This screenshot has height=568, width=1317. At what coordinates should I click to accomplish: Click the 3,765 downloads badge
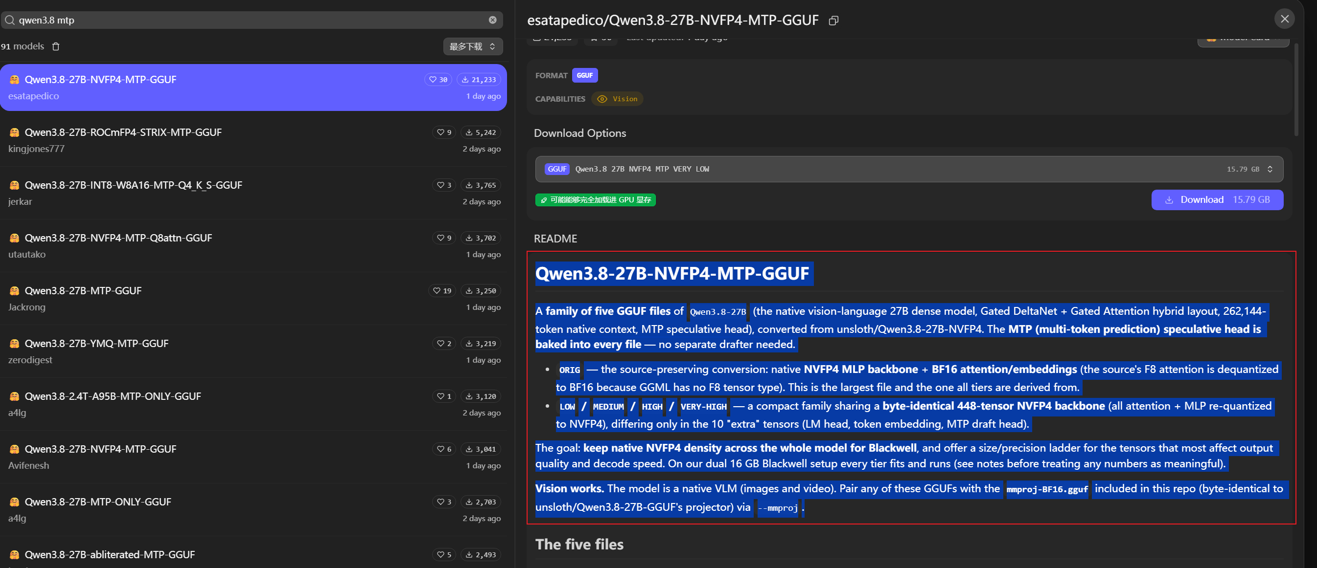tap(481, 185)
